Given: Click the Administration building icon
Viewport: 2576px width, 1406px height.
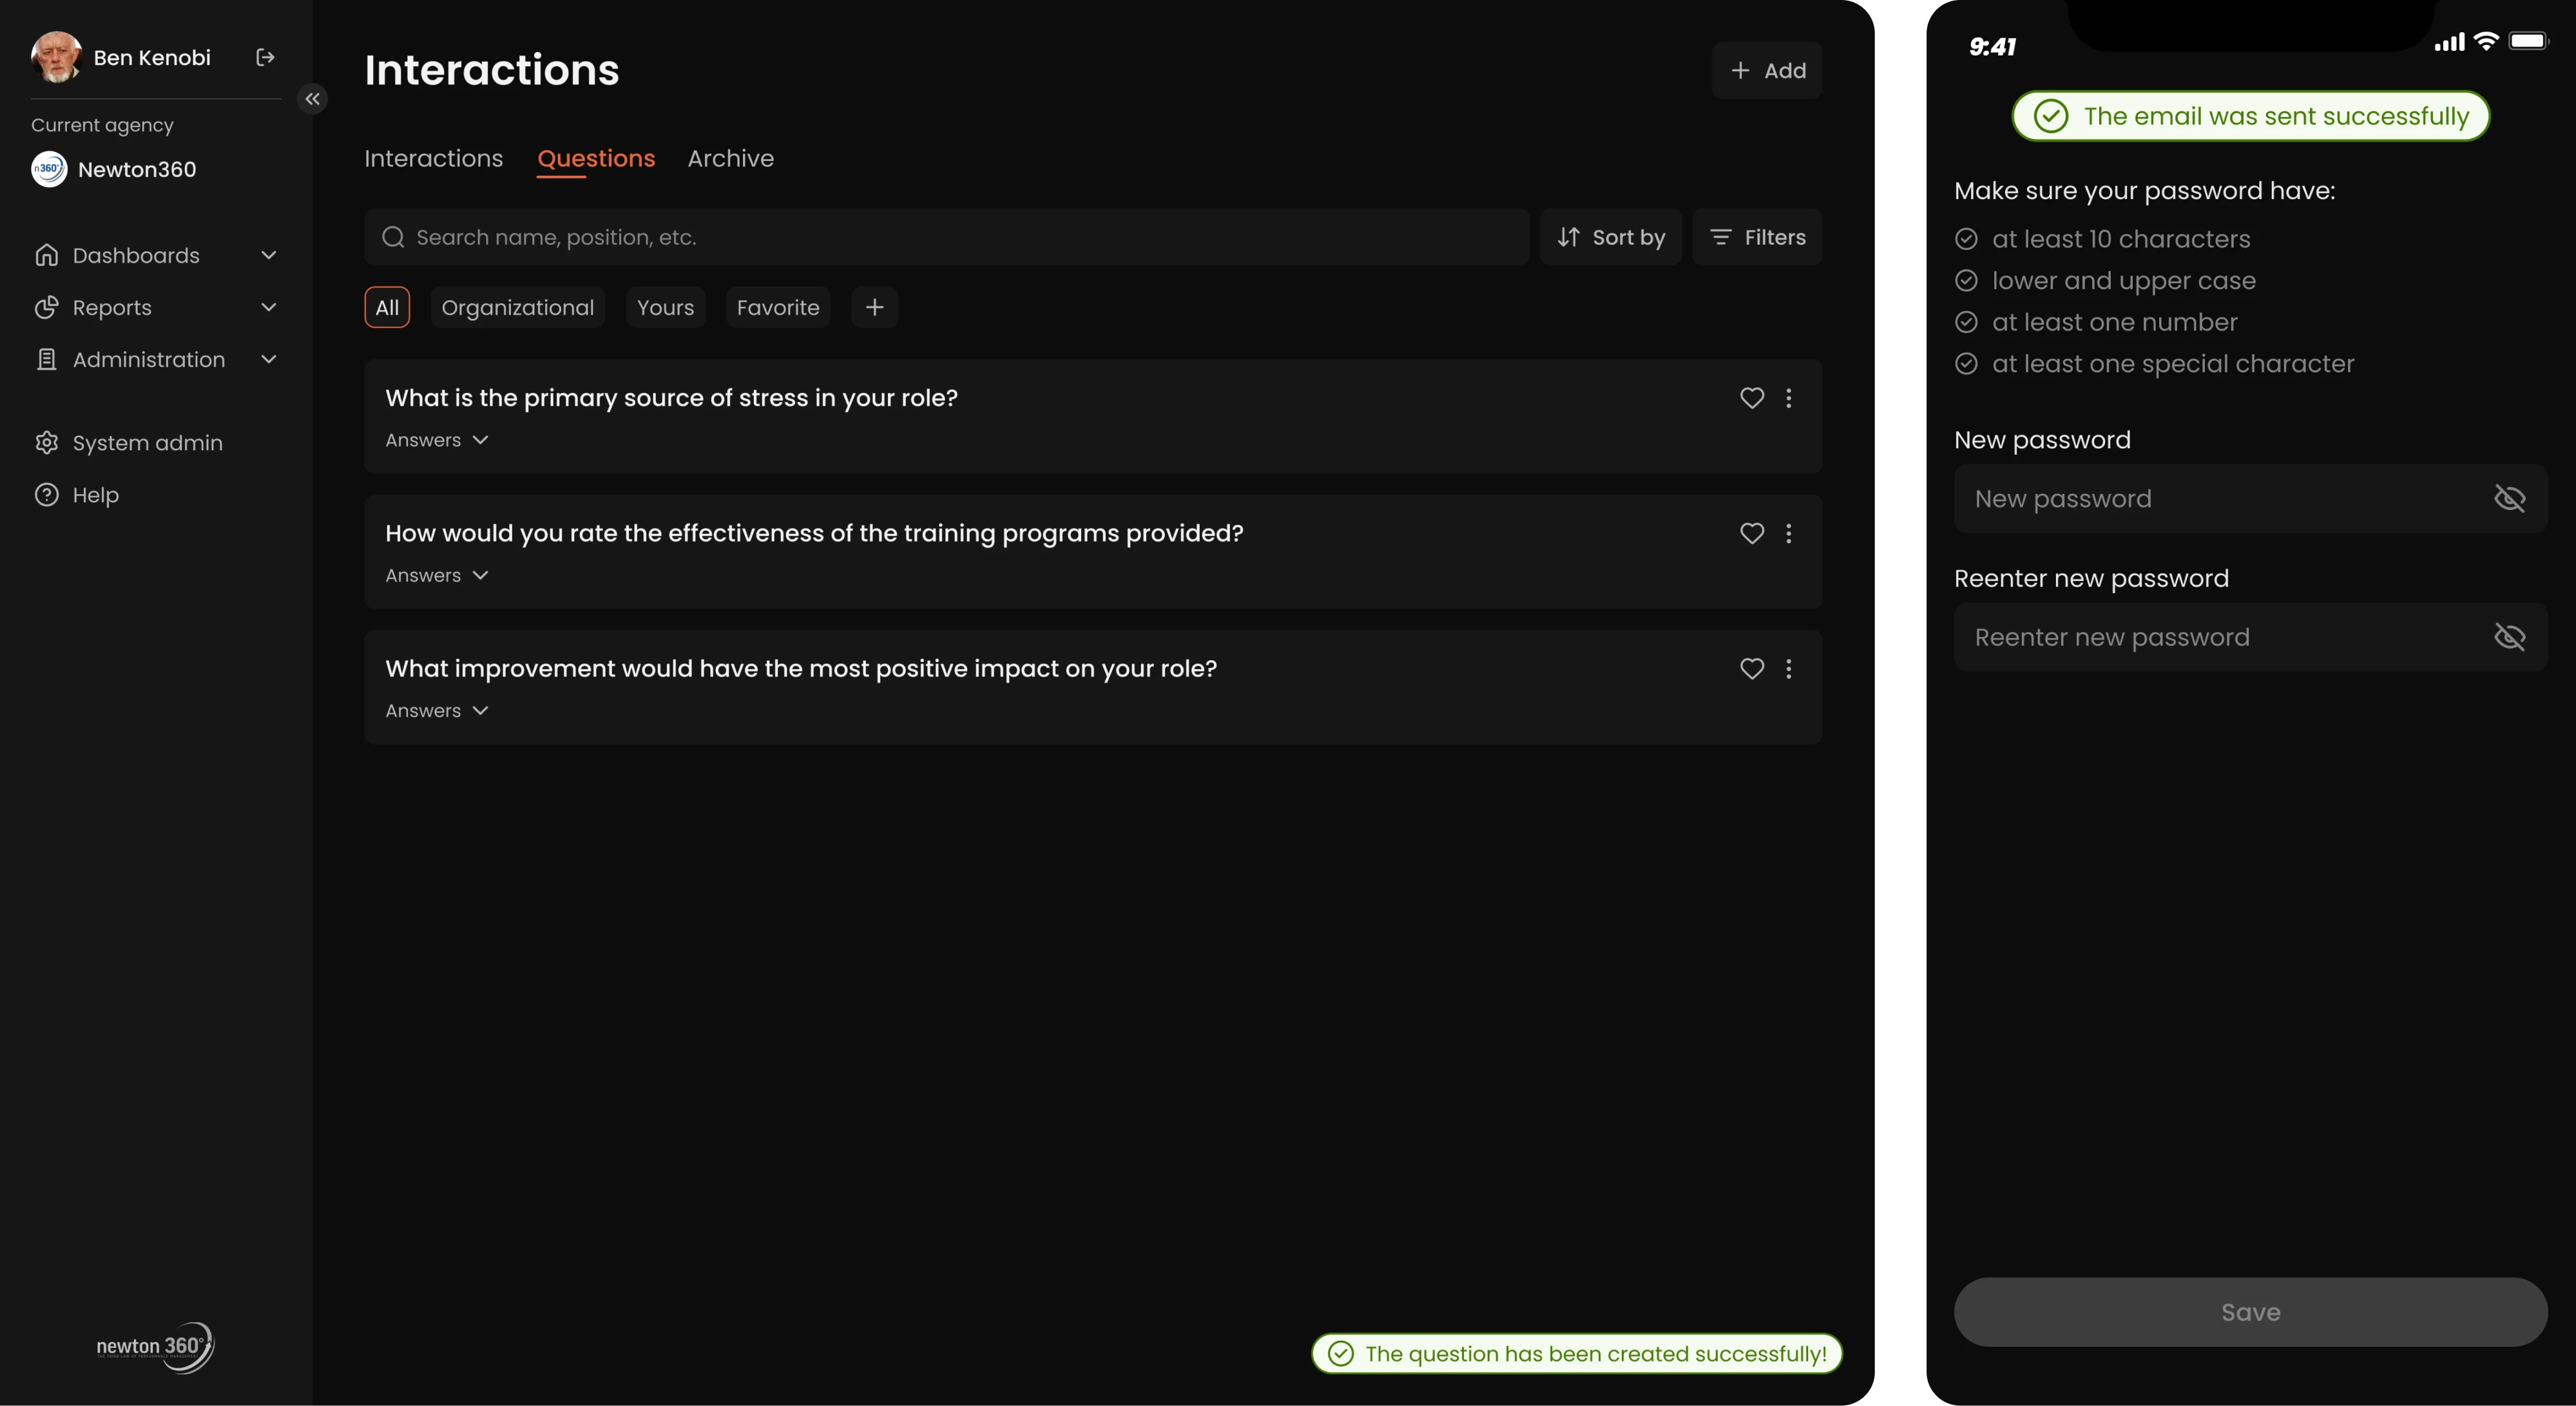Looking at the screenshot, I should pyautogui.click(x=46, y=360).
